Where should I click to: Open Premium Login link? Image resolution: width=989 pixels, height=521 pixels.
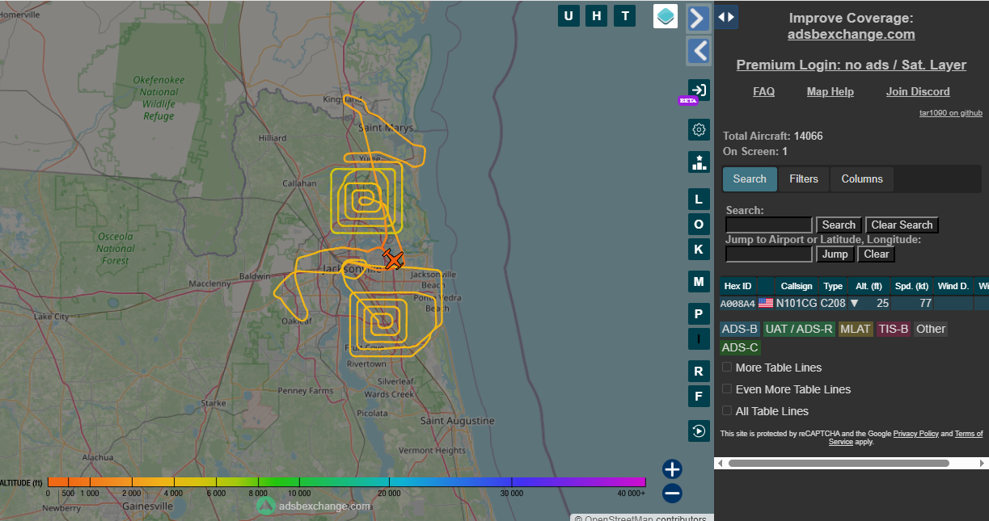(x=851, y=65)
